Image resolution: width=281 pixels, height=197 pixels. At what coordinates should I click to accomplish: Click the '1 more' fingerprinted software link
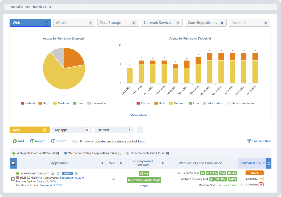tap(144, 186)
